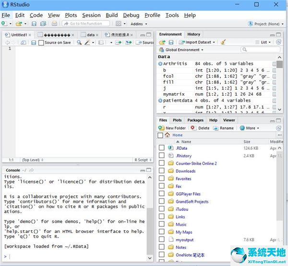This screenshot has width=288, height=266.
Task: Click the Console scrollbar thumb
Action: (150, 231)
